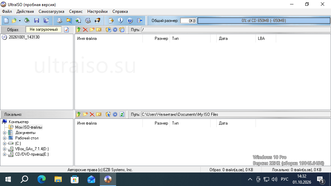Open File Explorer from taskbar
331x186 pixels.
pyautogui.click(x=58, y=179)
